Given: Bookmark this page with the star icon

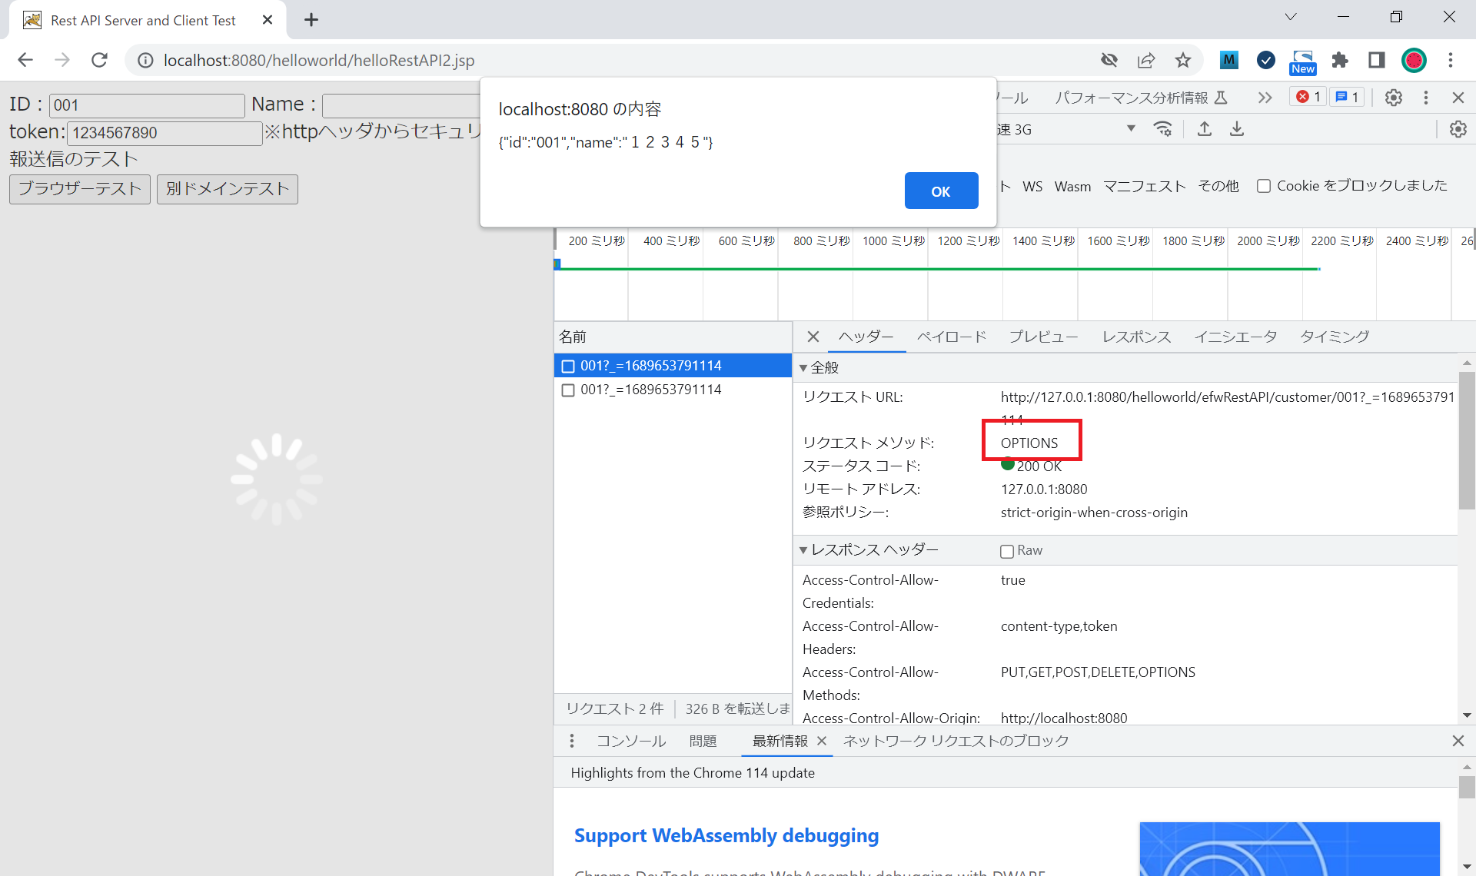Looking at the screenshot, I should [1182, 60].
